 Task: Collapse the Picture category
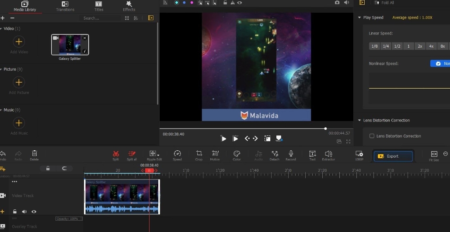coord(1,69)
